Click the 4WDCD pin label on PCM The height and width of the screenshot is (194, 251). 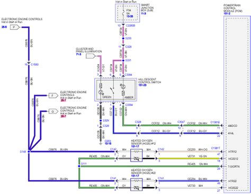232,126
